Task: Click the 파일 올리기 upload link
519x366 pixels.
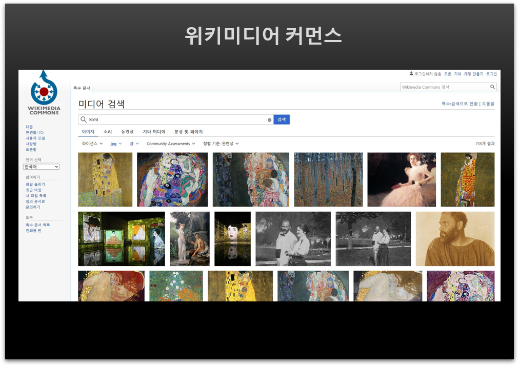Action: click(35, 185)
